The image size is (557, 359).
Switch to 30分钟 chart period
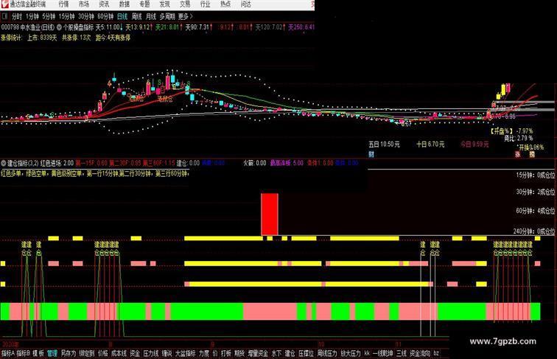point(86,16)
